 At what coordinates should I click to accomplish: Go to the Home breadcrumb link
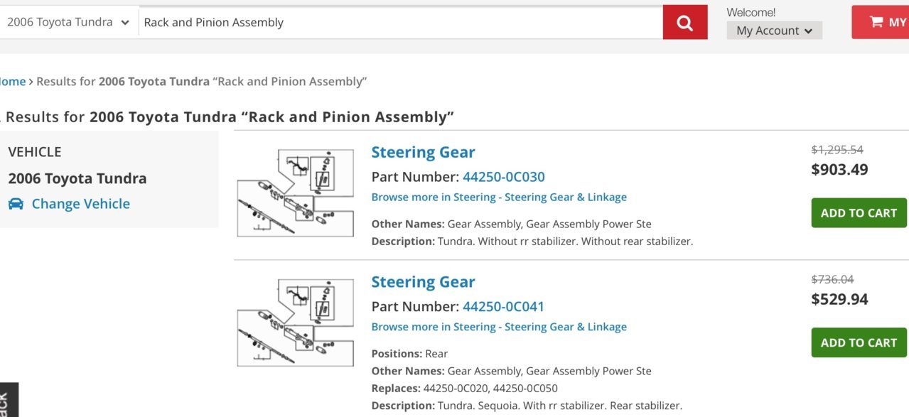click(13, 82)
